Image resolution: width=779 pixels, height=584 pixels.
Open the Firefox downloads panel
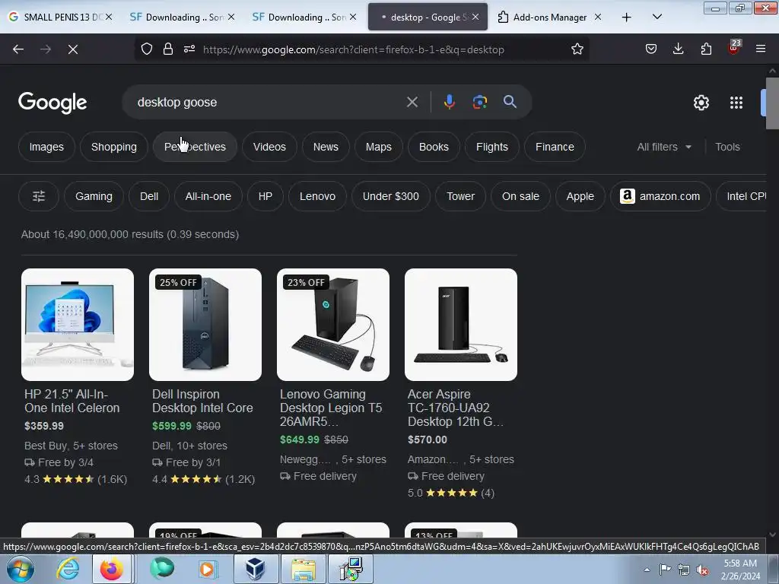point(678,49)
